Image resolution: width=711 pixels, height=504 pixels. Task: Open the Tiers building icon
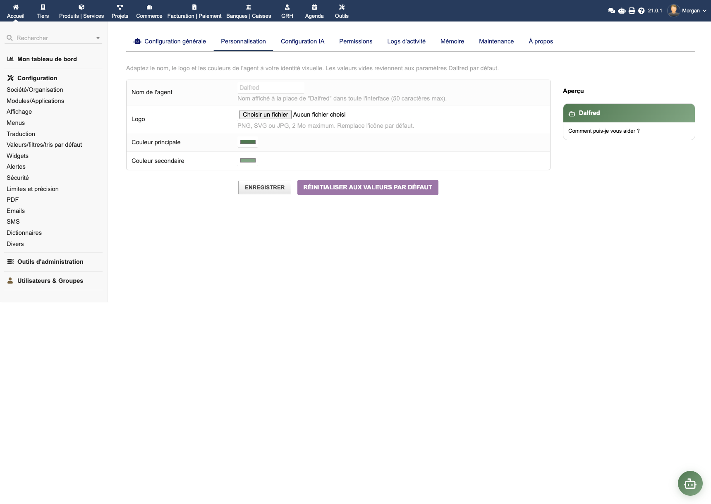(43, 7)
